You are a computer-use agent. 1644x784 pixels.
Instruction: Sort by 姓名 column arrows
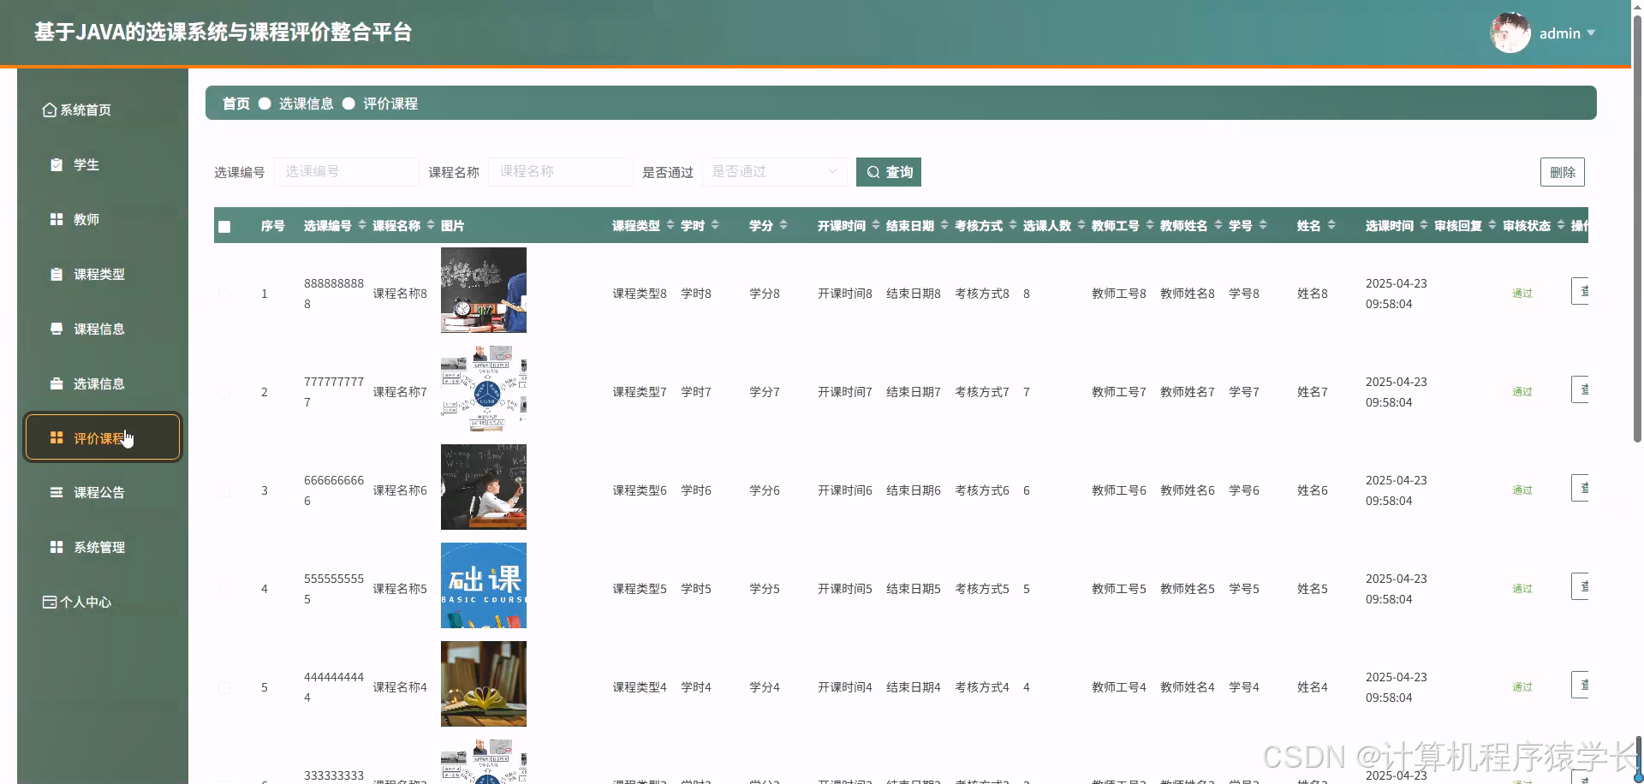1331,225
